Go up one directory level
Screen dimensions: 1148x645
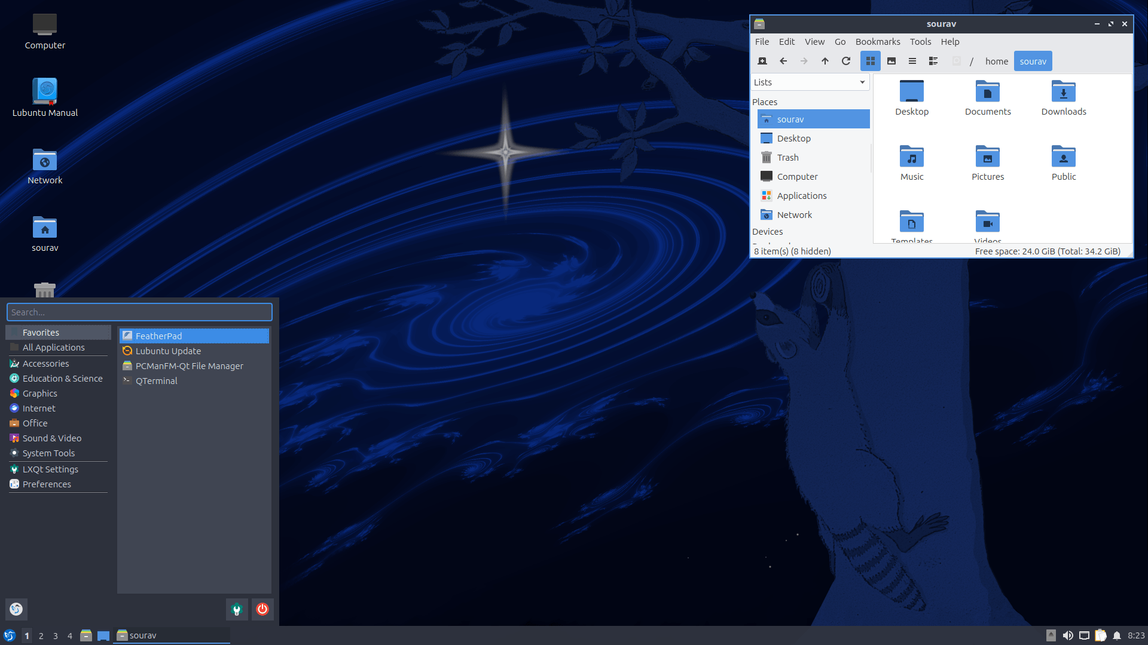click(825, 61)
